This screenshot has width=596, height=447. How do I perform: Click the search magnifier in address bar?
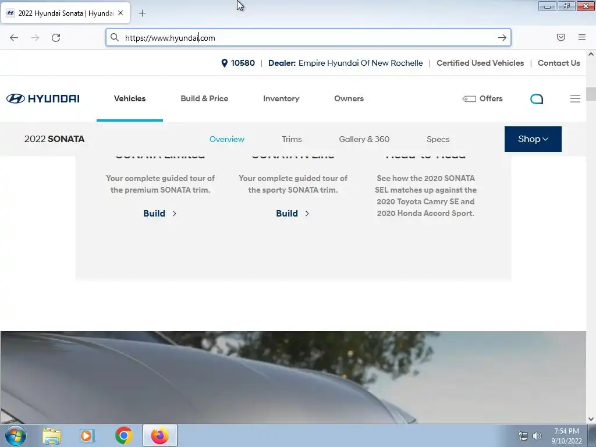[115, 37]
